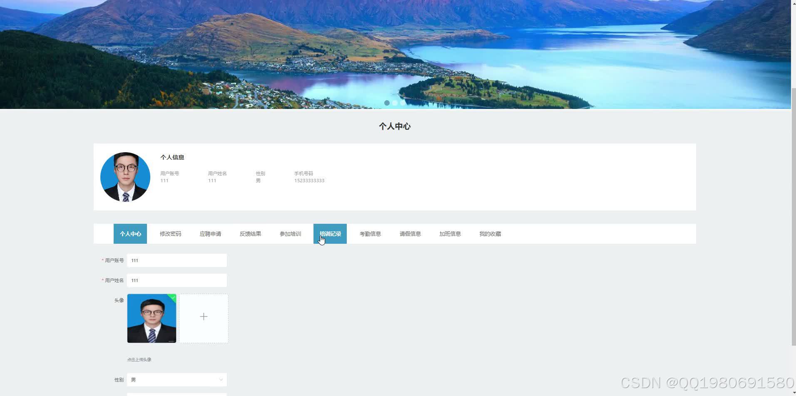Open the 个人中心 tab
Screen dimensions: 796x396
click(130, 234)
